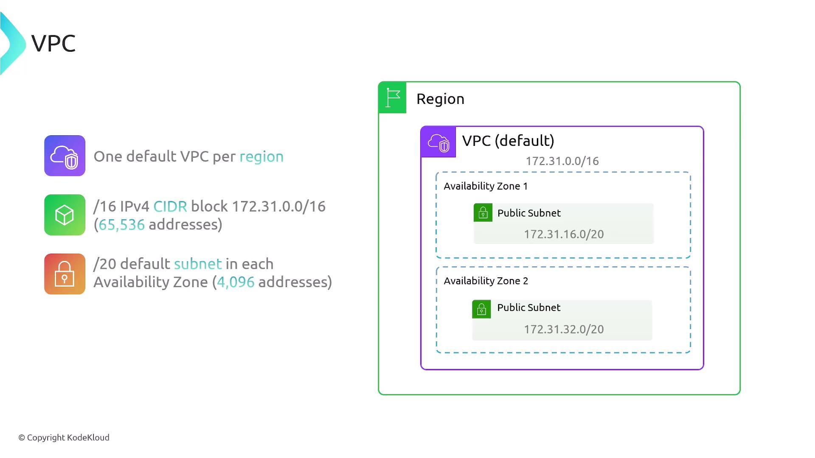Click the 'Availability Zone 1' label
Image resolution: width=815 pixels, height=458 pixels.
486,186
